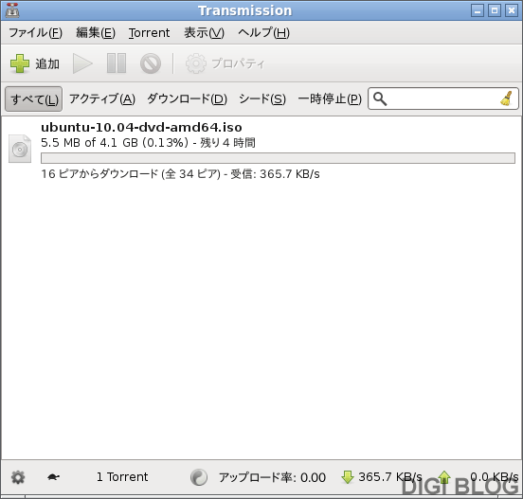Click Transmission app icon in title bar

12,10
